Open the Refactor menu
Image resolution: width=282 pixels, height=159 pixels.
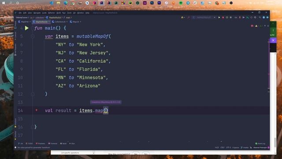(x=51, y=13)
